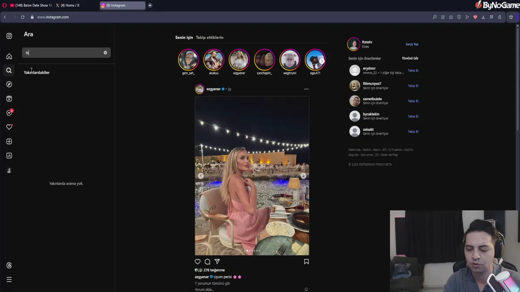Click the Opera logo menu button
The image size is (520, 292).
pos(4,5)
